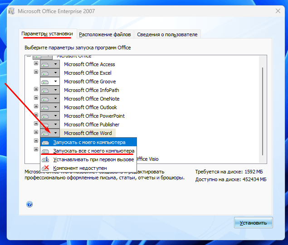Choose 'Запускать с моего компьютера' menu option

(88, 142)
